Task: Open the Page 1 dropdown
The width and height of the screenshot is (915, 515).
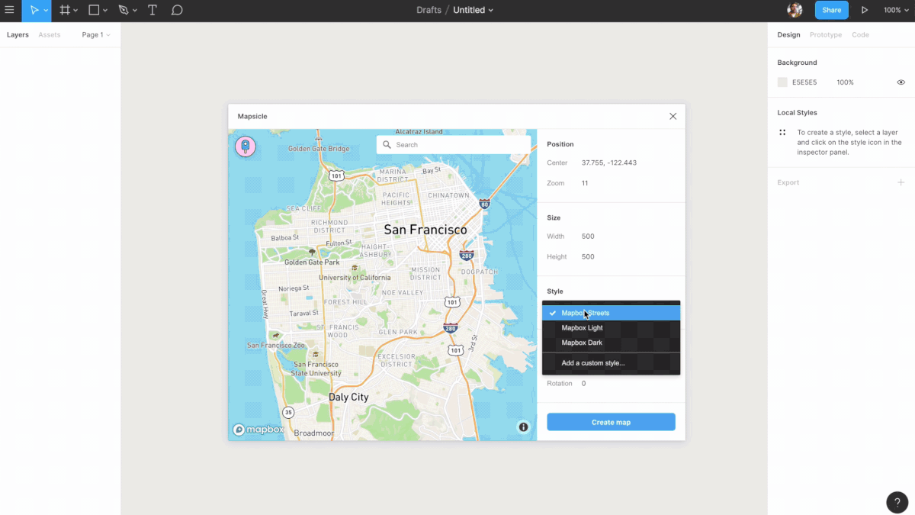Action: point(96,35)
